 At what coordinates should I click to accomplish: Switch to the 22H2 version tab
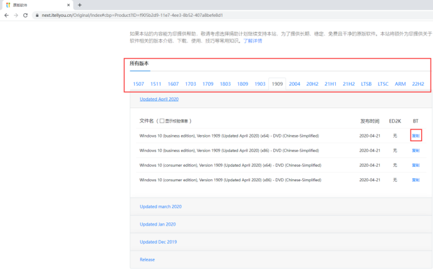pos(418,84)
